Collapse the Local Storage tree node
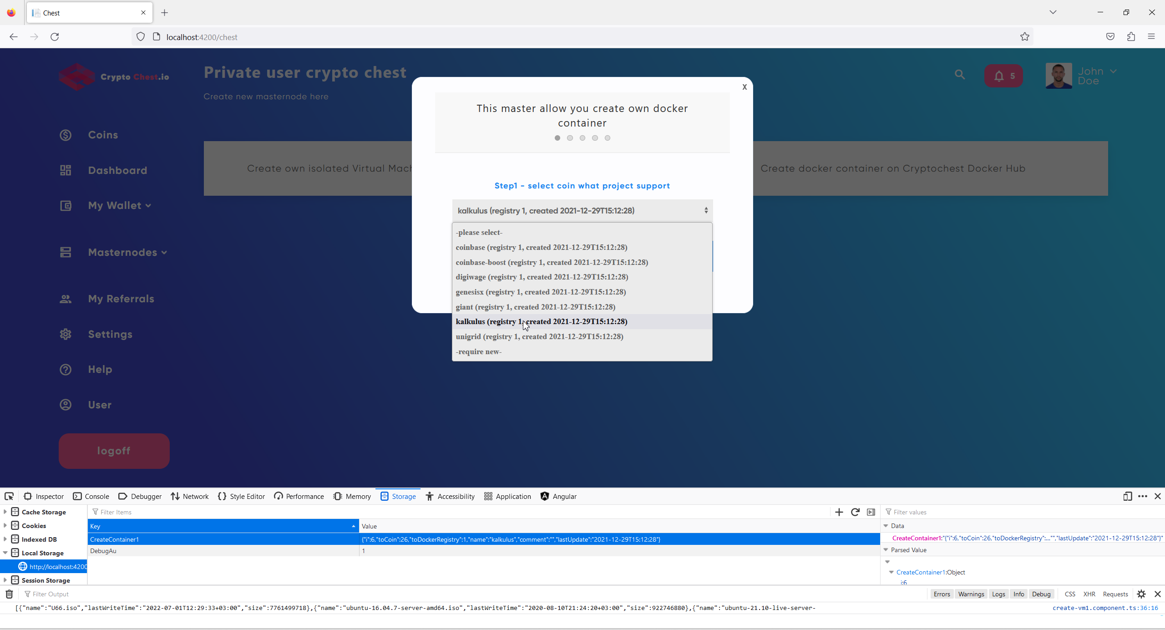 5,553
